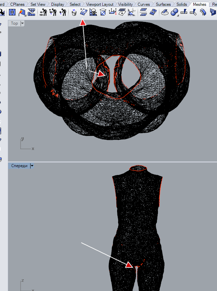Screen dimensions: 217x291
Task: Open the Top viewport dropdown arrow
Action: click(x=22, y=23)
